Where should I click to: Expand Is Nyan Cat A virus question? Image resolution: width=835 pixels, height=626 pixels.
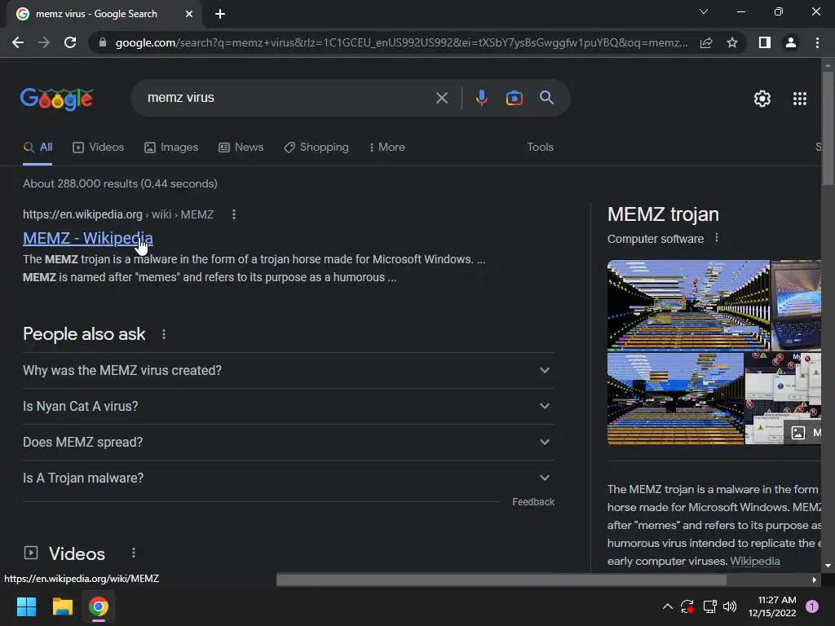[288, 406]
